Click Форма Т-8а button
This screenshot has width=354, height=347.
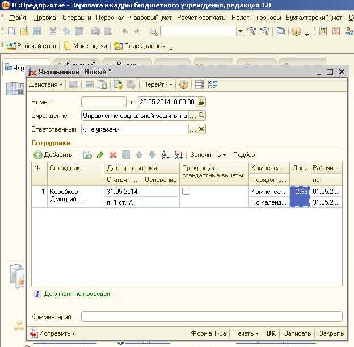pyautogui.click(x=208, y=333)
